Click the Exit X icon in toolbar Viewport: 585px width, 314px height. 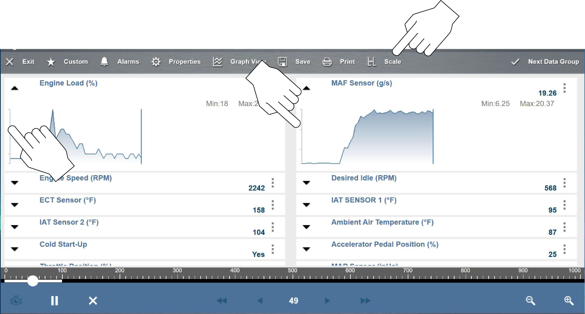coord(10,62)
